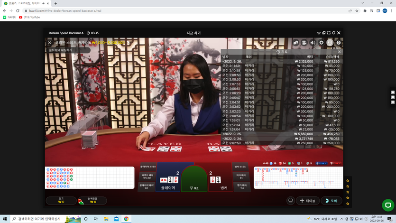Click the bead road scoreboard panel
Screen dimensions: 396x223
90,177
